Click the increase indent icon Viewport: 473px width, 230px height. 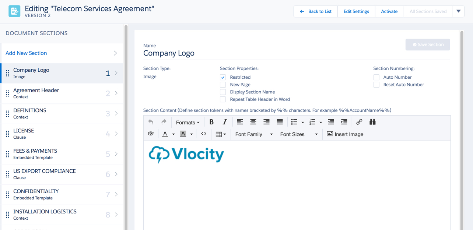[344, 122]
